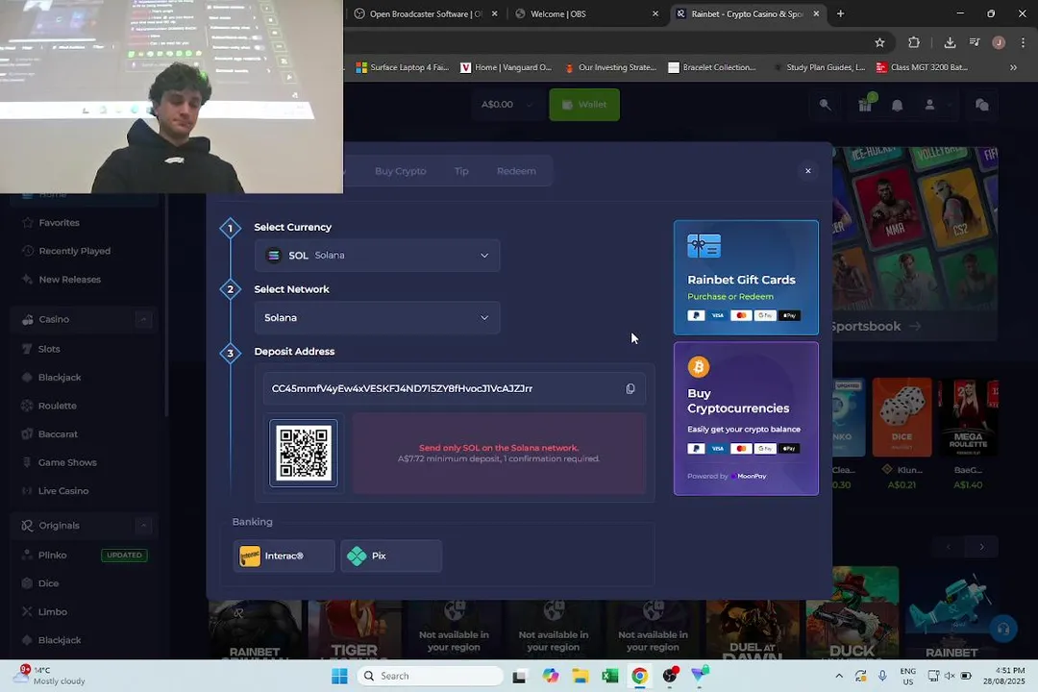Screen dimensions: 1038x692
Task: Switch to the Buy Crypto tab
Action: point(401,171)
